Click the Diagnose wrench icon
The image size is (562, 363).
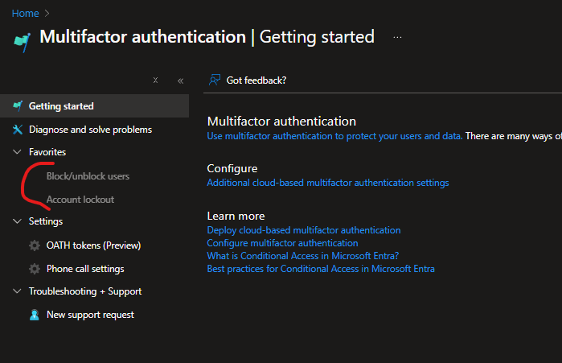[x=18, y=129]
